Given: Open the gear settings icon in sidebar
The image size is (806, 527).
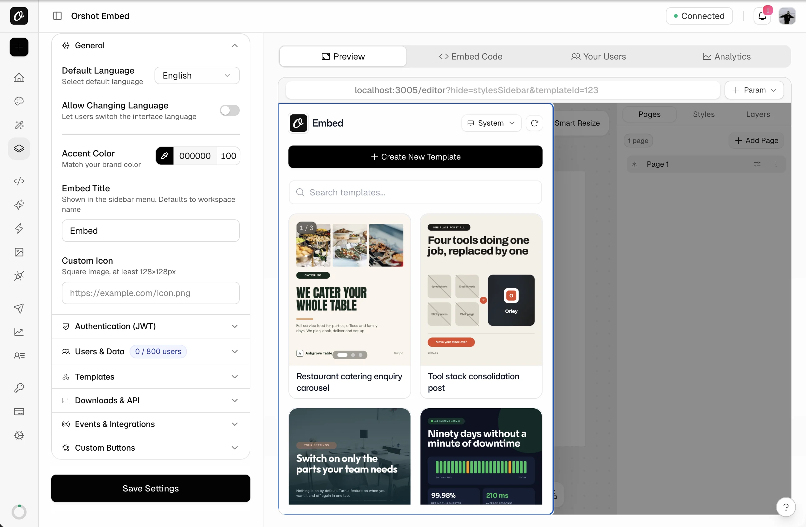Looking at the screenshot, I should point(19,435).
